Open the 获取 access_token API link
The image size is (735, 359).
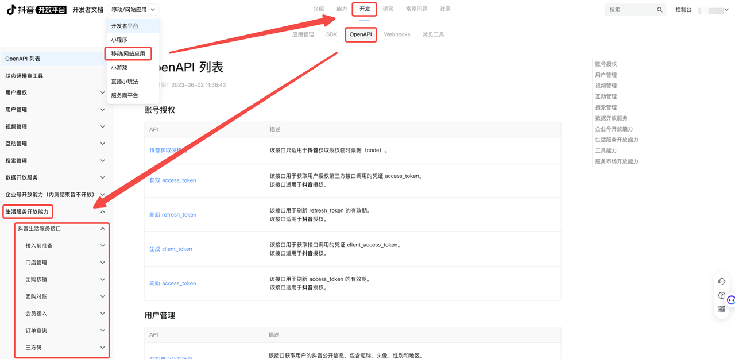point(173,180)
